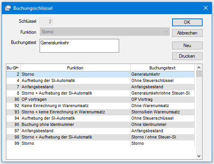
Task: Click the list scrollbar up arrow
Action: click(199, 68)
